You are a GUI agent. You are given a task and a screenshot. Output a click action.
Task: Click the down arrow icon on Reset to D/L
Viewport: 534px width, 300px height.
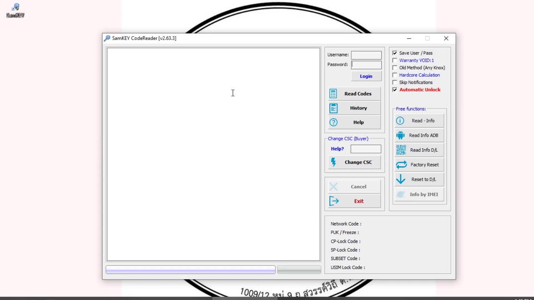click(400, 179)
